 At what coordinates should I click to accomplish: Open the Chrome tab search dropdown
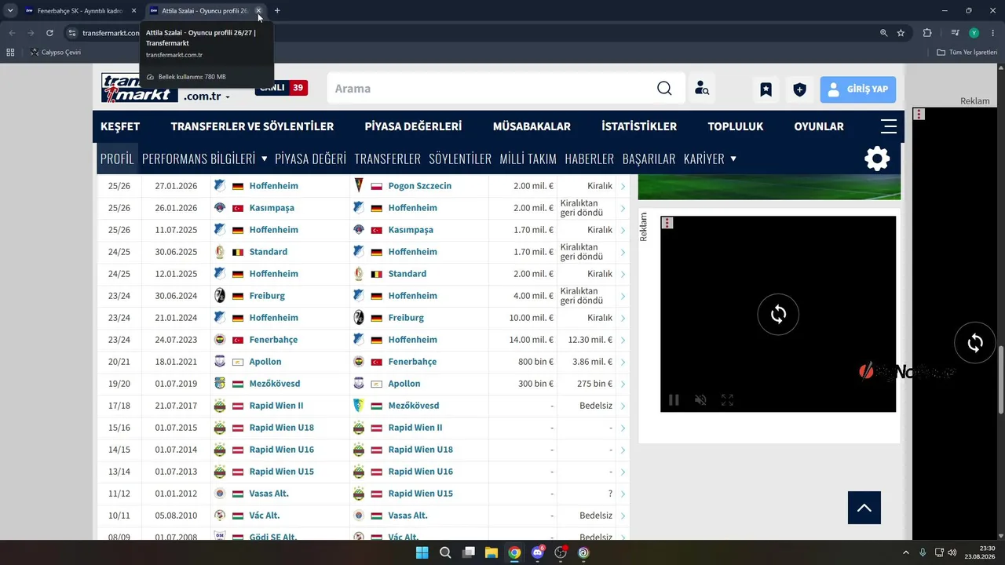point(10,11)
